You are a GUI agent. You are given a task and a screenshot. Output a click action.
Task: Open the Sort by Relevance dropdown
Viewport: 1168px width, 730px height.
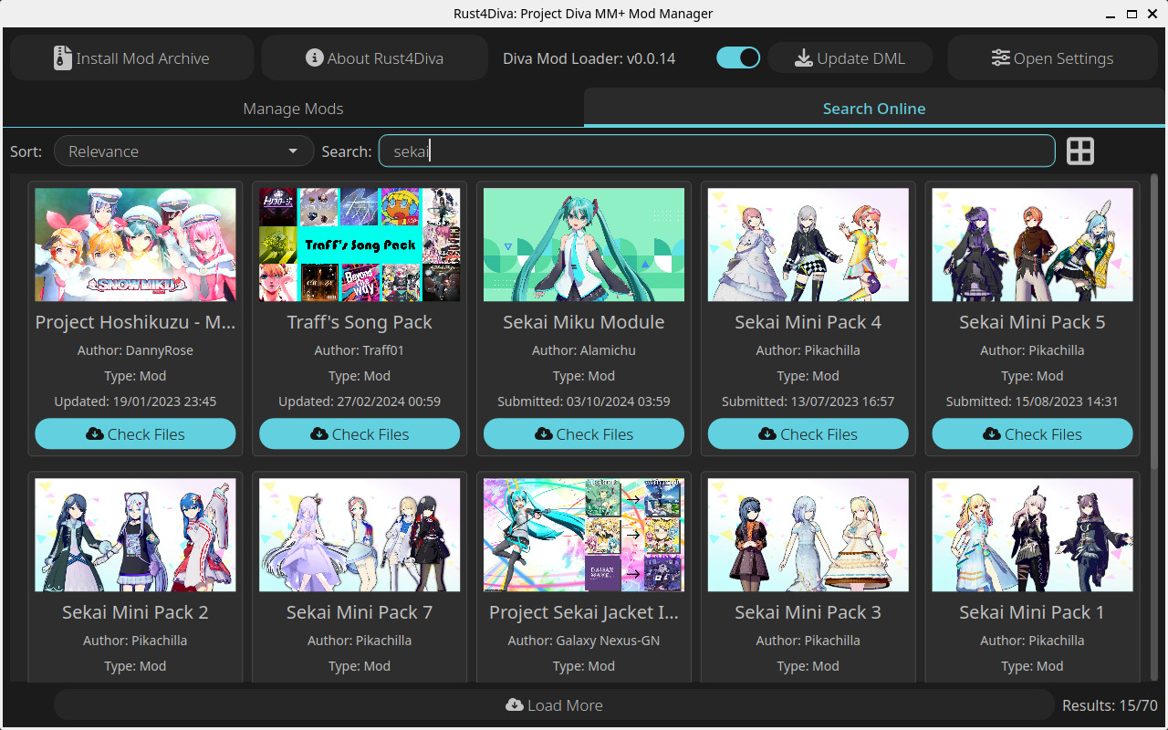click(182, 151)
